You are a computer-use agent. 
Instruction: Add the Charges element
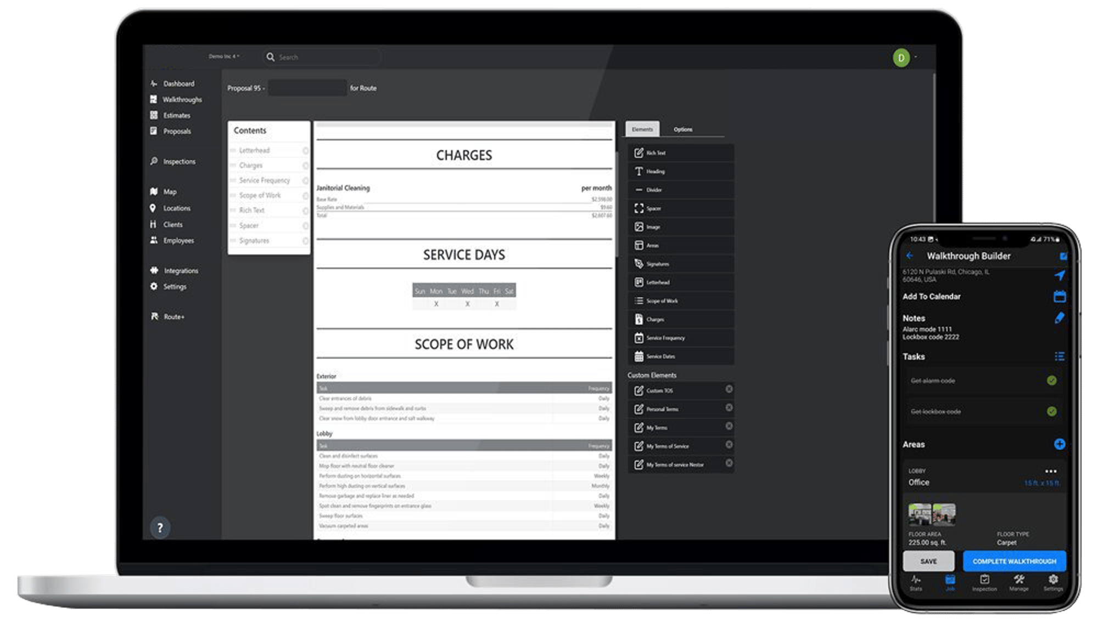(x=681, y=319)
